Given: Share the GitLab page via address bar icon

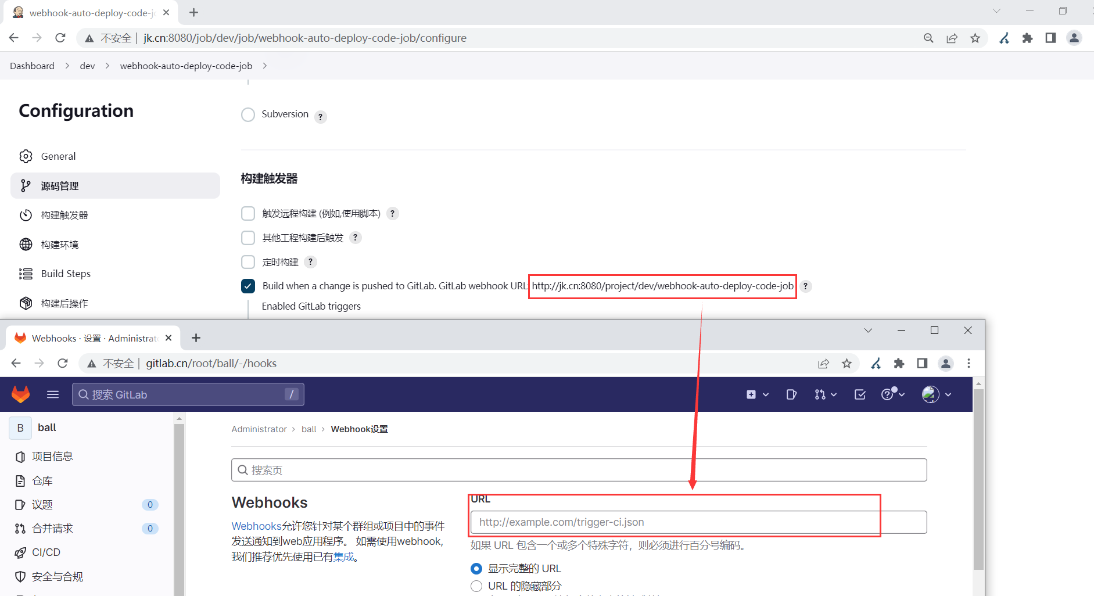Looking at the screenshot, I should [x=823, y=363].
